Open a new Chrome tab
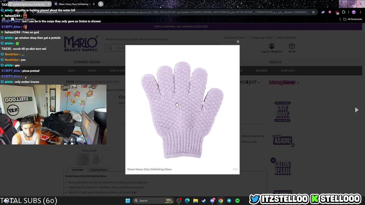Screen dimensions: 365x205 coord(101,4)
